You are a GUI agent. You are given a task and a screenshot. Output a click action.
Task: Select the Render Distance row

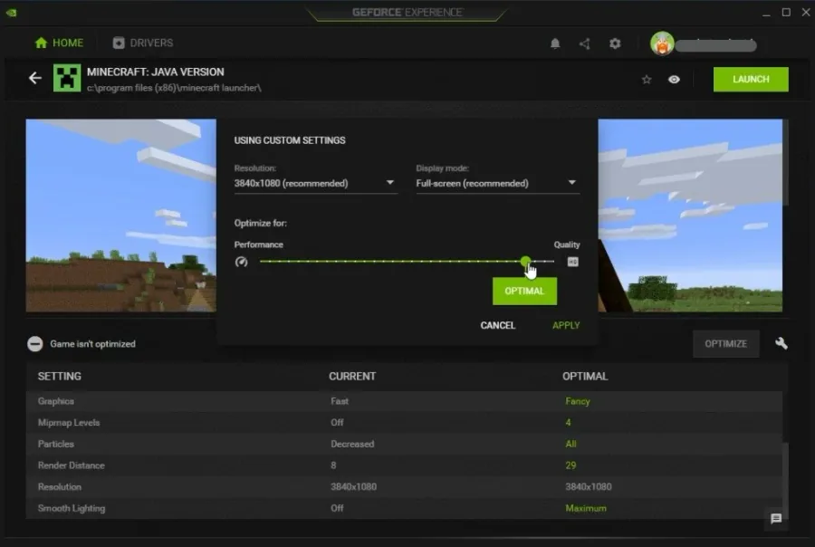[x=404, y=465]
